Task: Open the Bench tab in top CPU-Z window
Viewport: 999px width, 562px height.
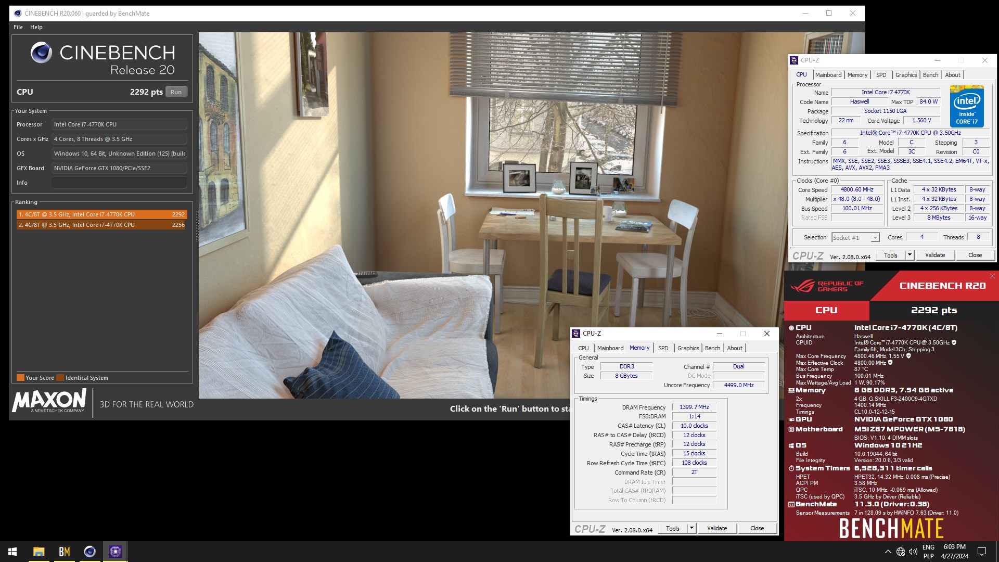Action: pos(930,75)
